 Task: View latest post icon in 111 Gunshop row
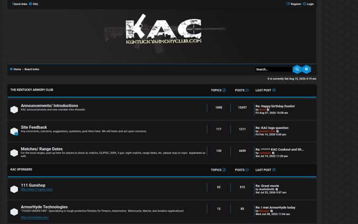(x=277, y=189)
